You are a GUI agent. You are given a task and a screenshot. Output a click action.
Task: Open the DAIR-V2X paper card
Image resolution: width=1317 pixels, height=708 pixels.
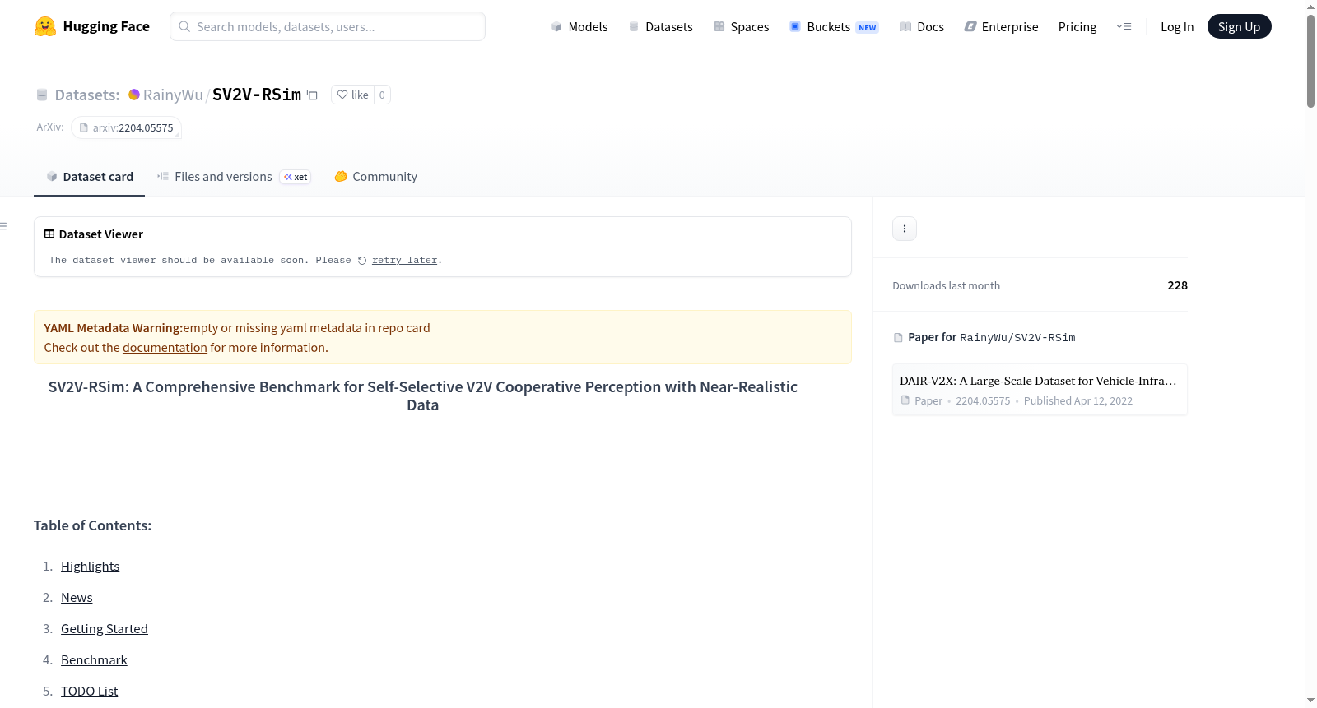(x=1040, y=390)
